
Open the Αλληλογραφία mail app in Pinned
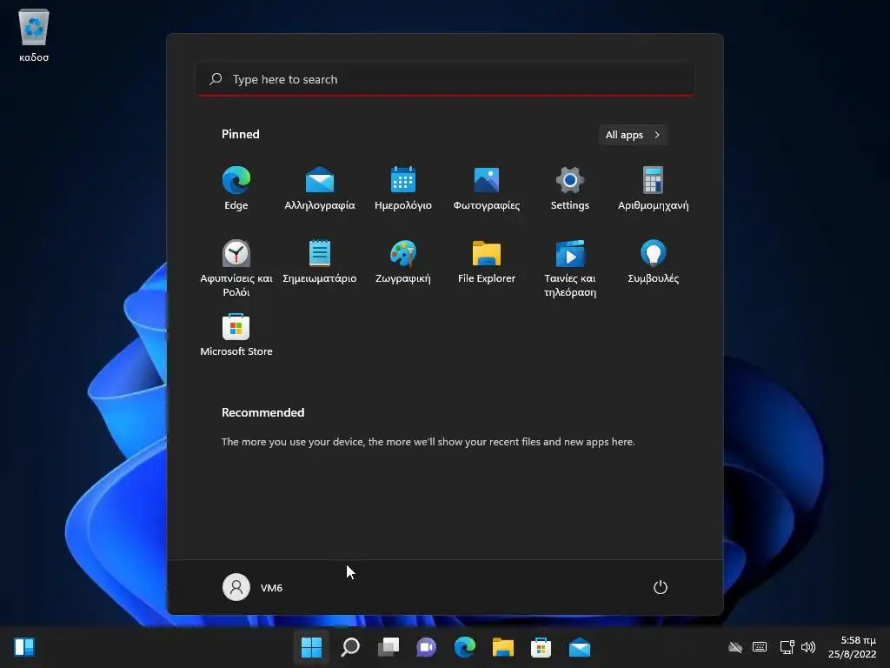tap(320, 189)
